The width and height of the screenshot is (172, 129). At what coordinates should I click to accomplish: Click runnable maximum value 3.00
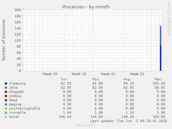[161, 113]
